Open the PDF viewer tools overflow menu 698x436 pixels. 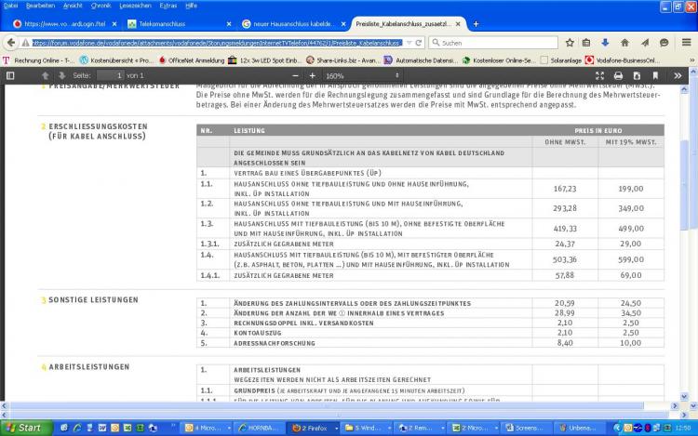(678, 74)
